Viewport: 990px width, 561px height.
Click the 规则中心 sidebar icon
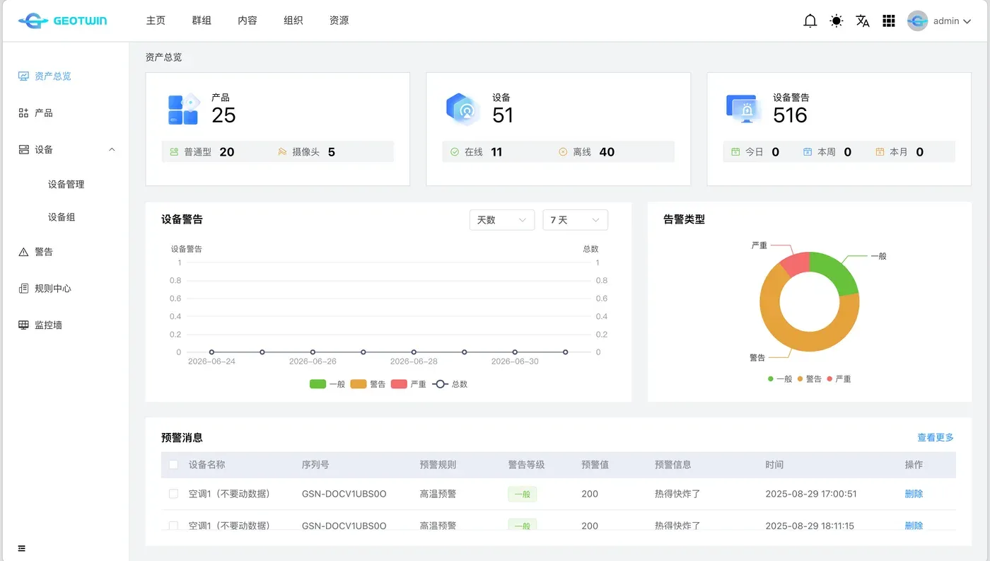tap(23, 289)
